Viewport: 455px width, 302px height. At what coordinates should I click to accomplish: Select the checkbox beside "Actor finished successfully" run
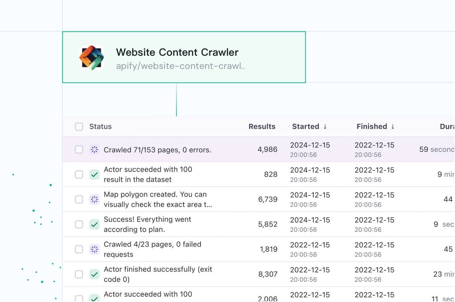tap(79, 274)
